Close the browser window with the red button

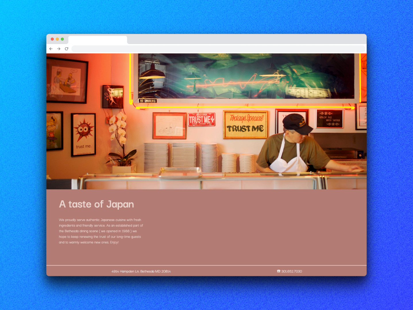(x=52, y=39)
